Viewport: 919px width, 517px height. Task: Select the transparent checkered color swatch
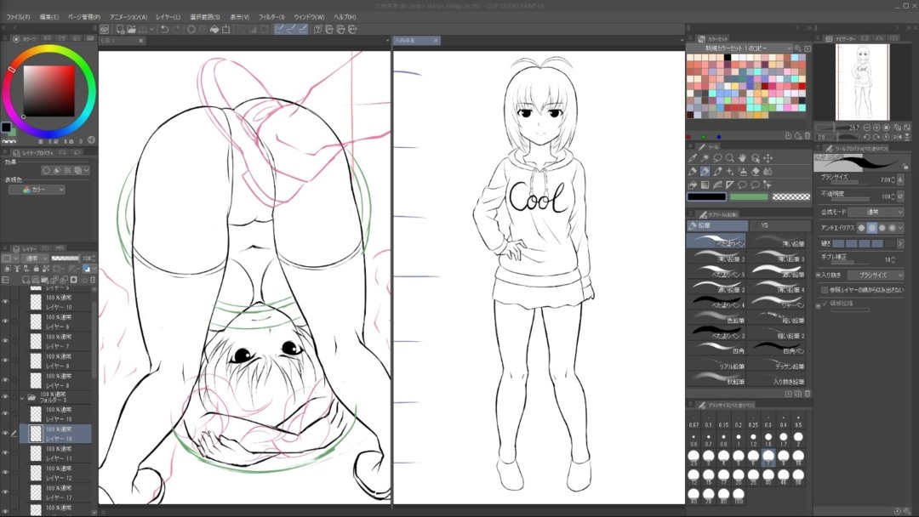click(791, 196)
